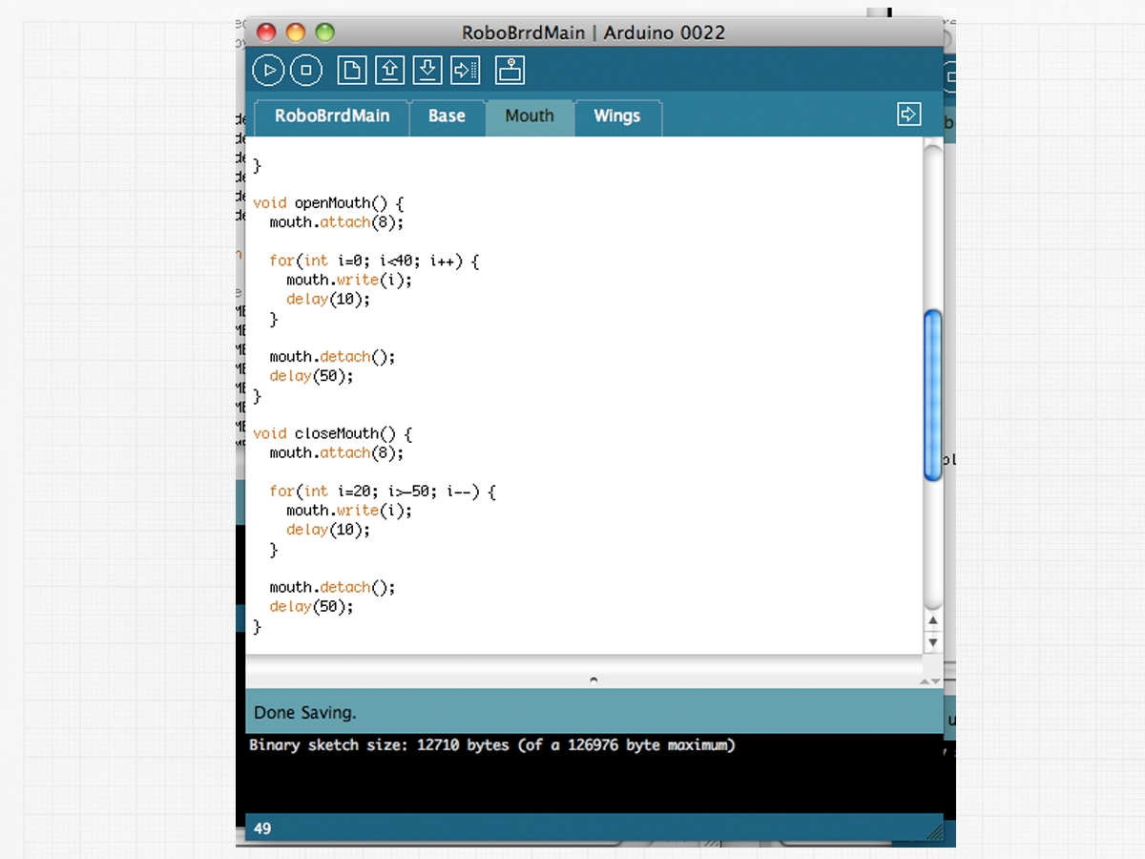Click the "void openMouth() {" line
Screen dimensions: 1145x859
pos(328,203)
